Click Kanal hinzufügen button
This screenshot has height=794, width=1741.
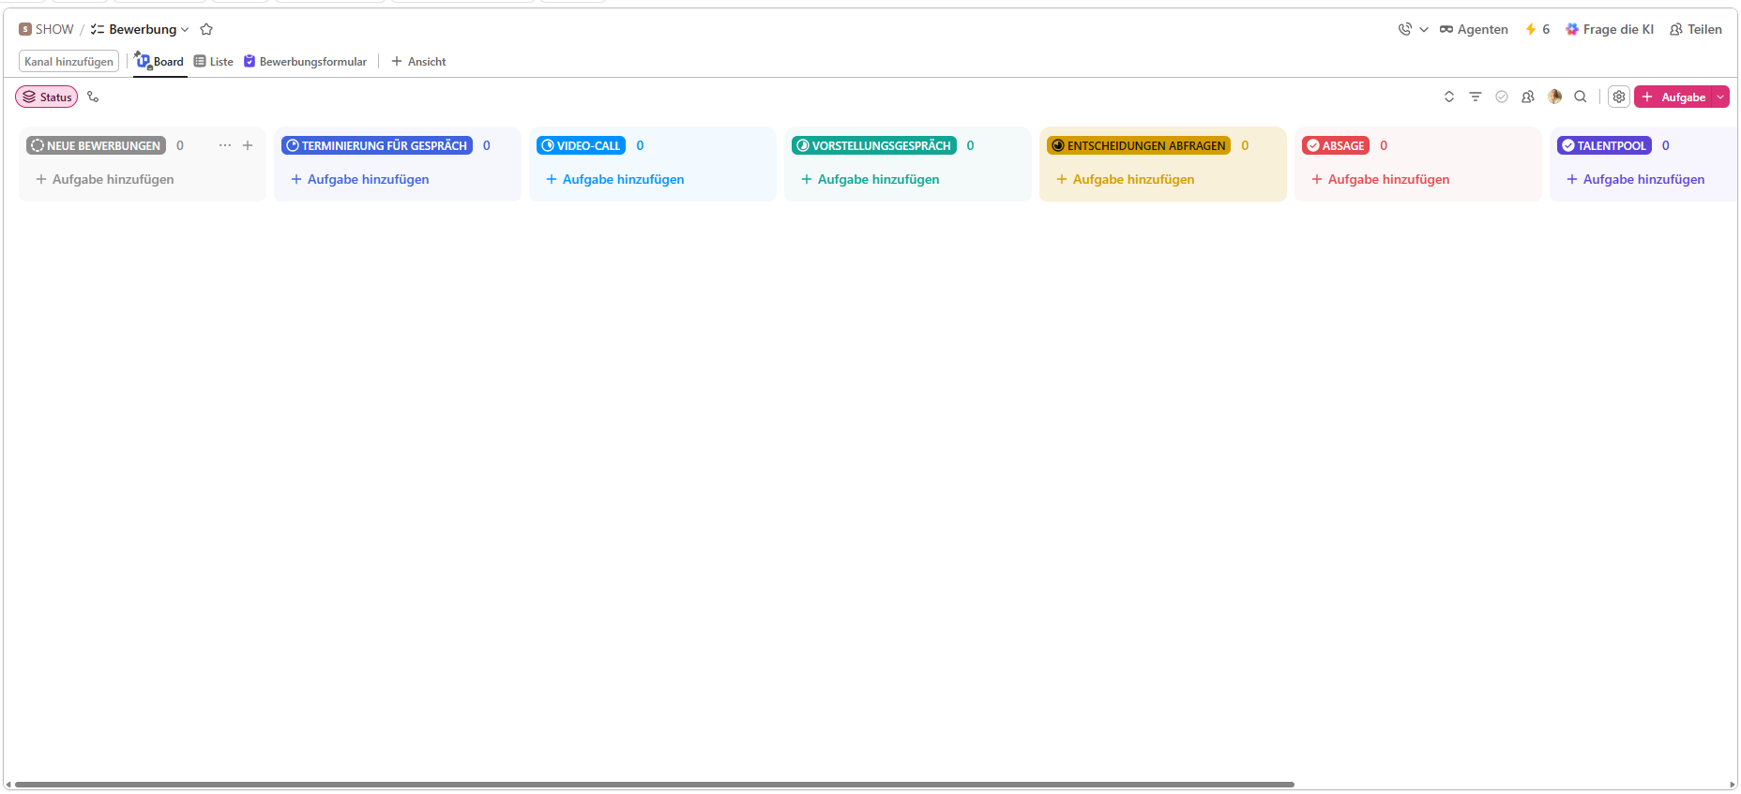coord(68,61)
